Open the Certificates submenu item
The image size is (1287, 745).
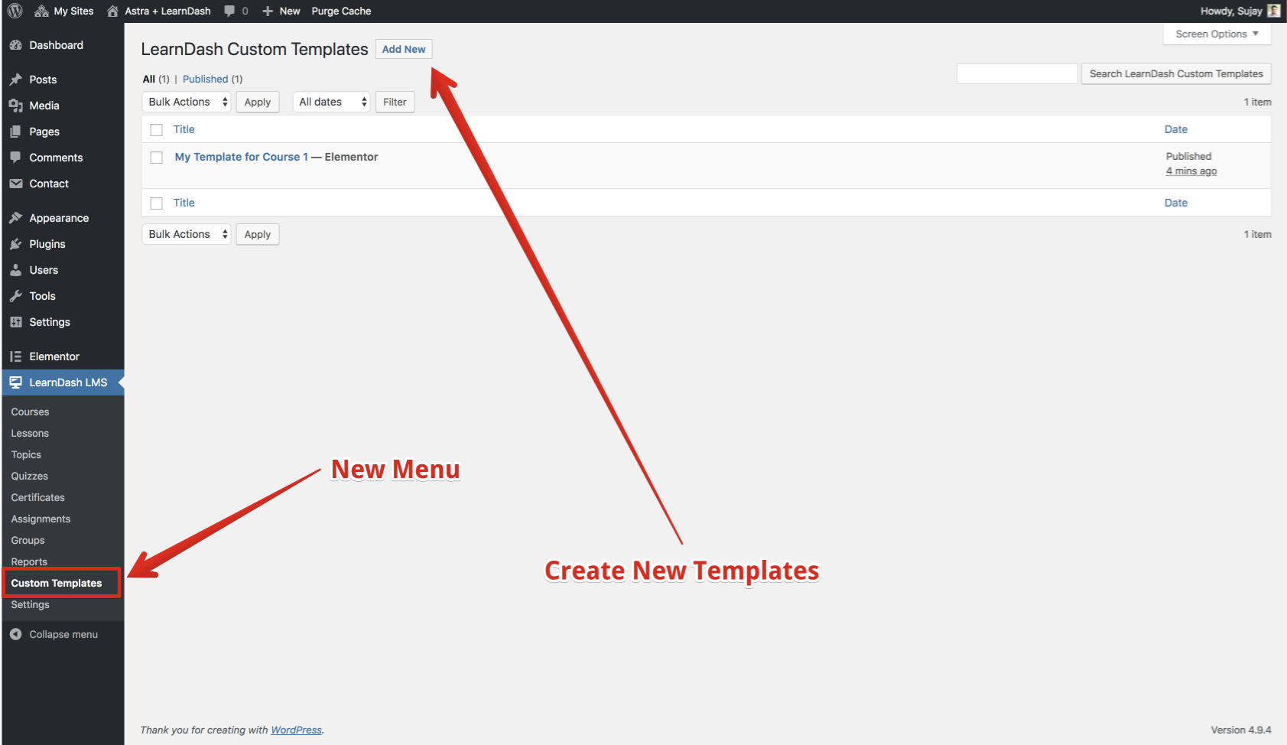click(38, 497)
